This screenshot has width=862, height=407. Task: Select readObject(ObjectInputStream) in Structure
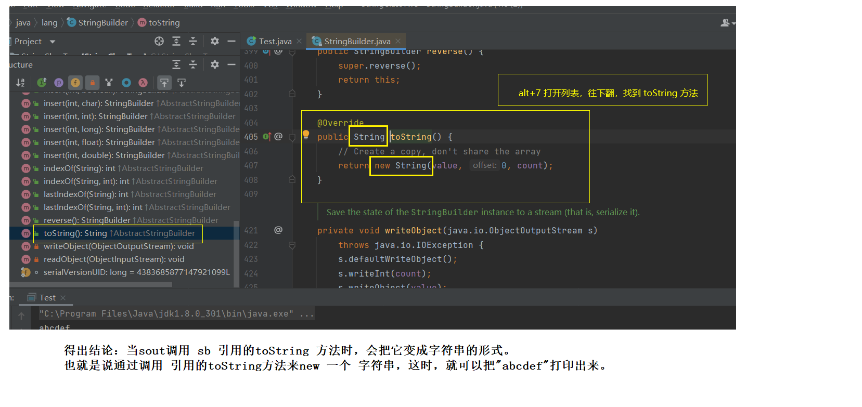pyautogui.click(x=124, y=259)
